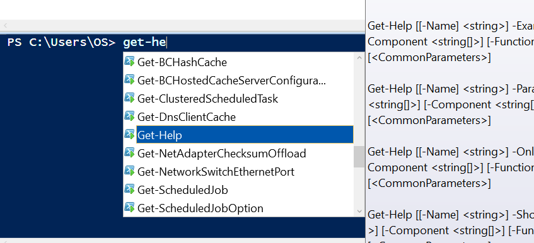
Task: Click the script pane left scroll arrow
Action: pos(5,25)
